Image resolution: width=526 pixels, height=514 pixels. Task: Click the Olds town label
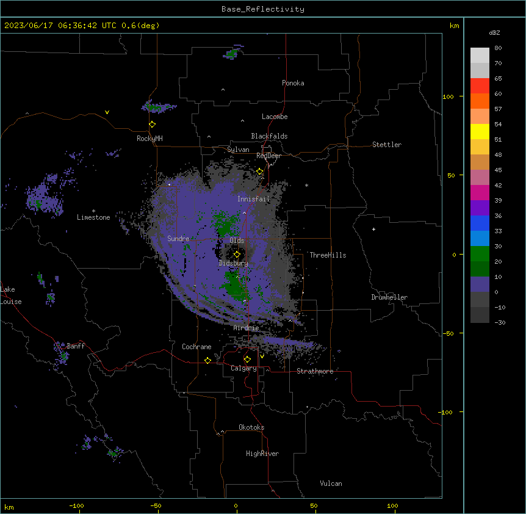tap(237, 241)
